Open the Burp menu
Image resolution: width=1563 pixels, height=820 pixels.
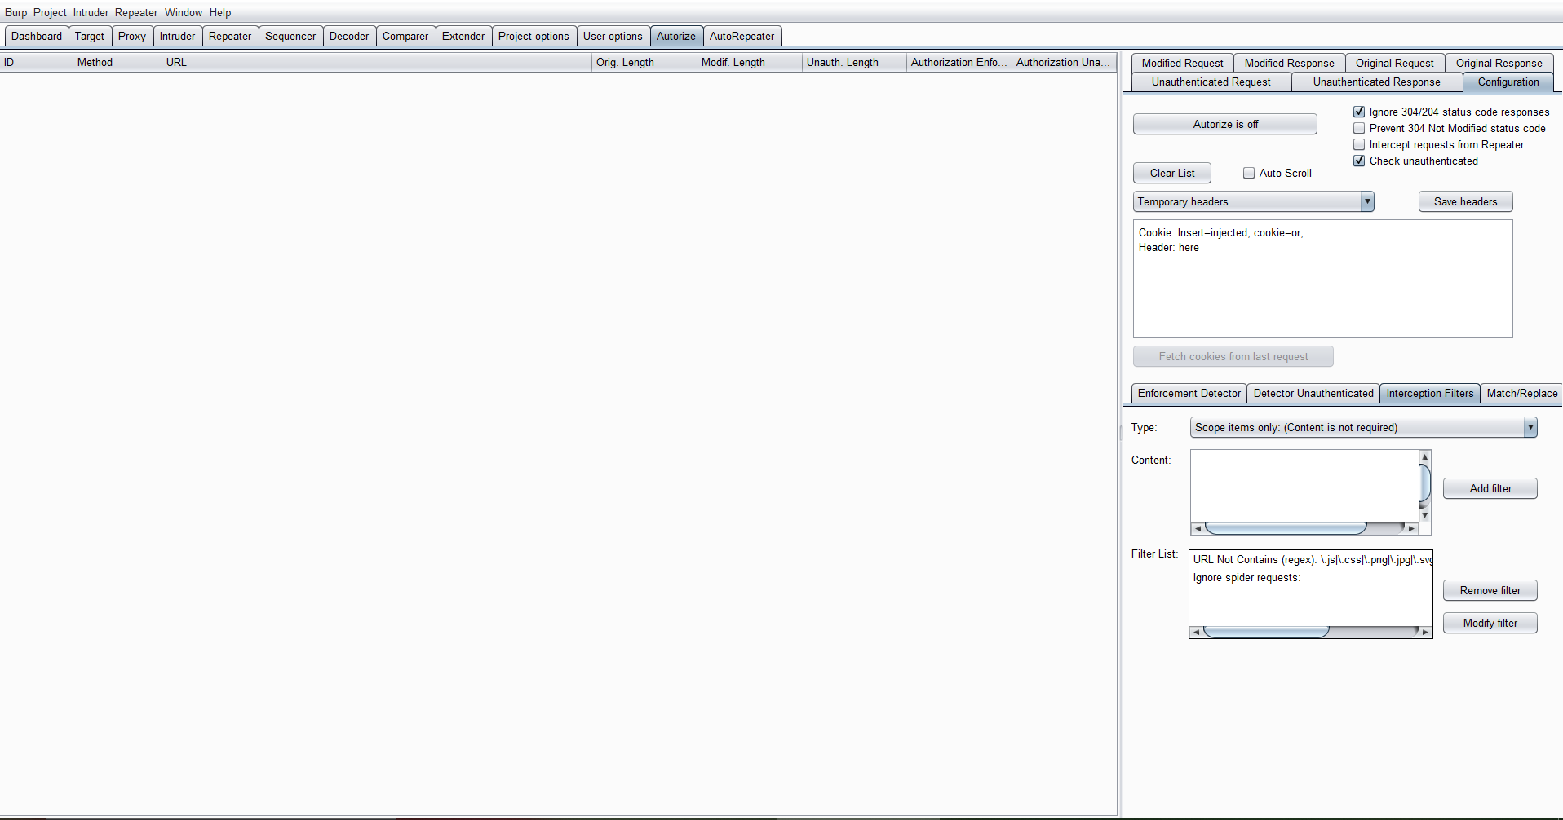coord(15,12)
